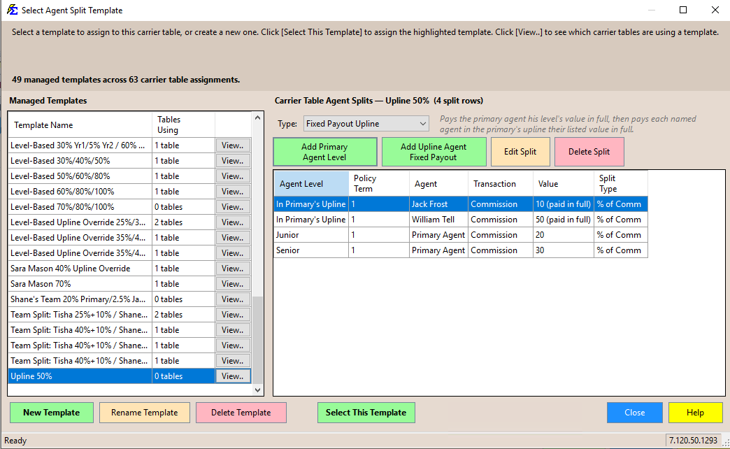
Task: Click Add Primary Agent Level button
Action: [x=325, y=152]
